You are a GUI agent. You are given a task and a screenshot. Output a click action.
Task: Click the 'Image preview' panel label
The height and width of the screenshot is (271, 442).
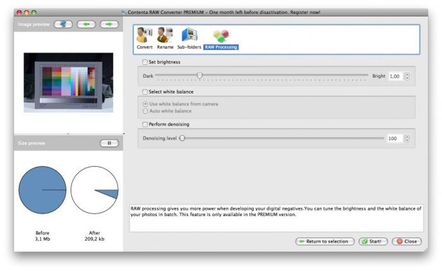(33, 25)
